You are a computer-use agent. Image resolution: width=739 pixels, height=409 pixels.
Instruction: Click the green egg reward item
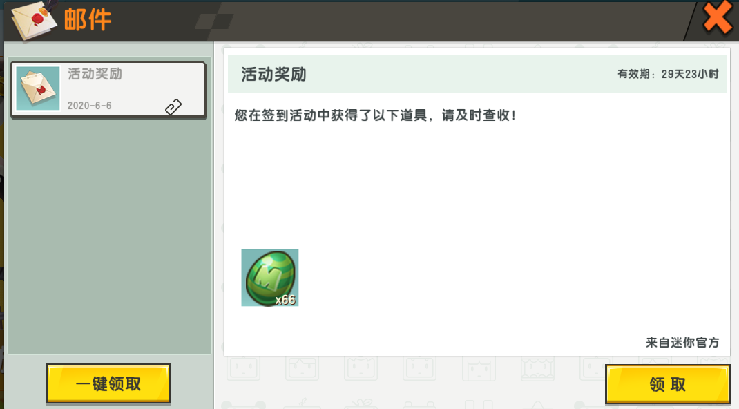(269, 278)
